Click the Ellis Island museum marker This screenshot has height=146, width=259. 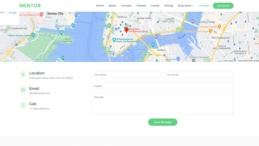tap(62, 58)
